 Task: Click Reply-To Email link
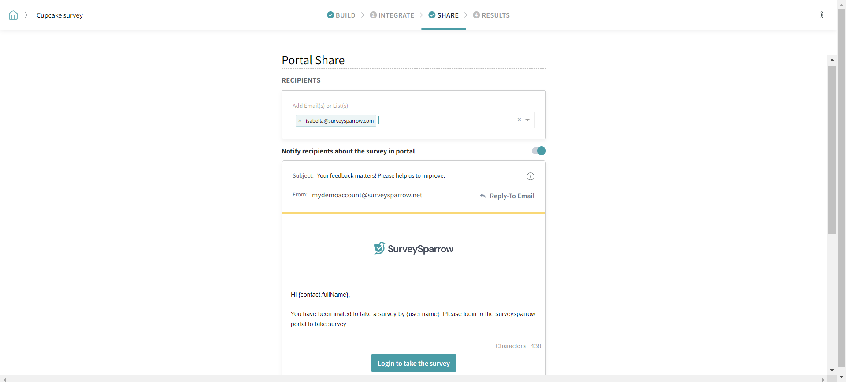tap(512, 196)
